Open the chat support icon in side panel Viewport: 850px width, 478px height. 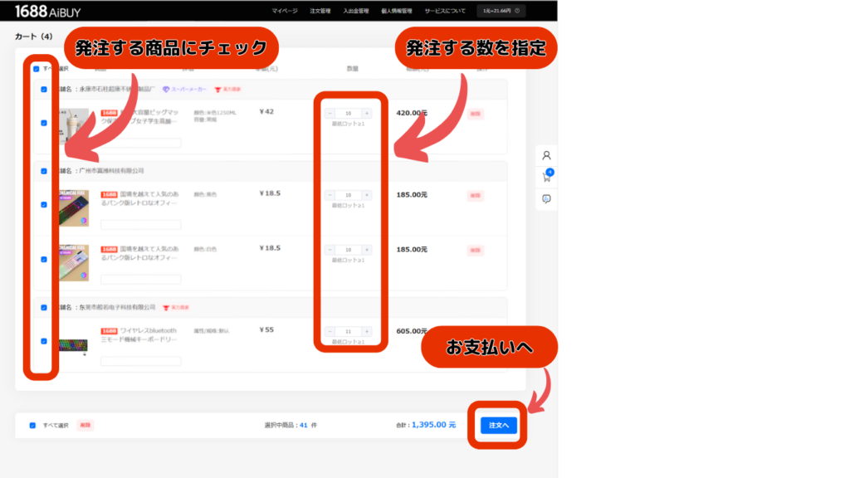[x=546, y=199]
